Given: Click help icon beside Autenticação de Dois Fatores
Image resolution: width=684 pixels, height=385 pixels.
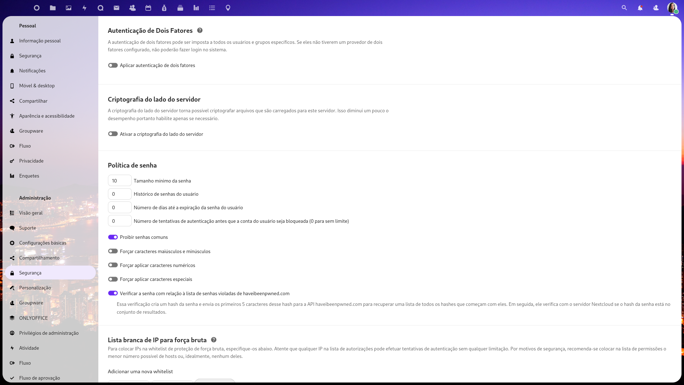Looking at the screenshot, I should tap(200, 31).
